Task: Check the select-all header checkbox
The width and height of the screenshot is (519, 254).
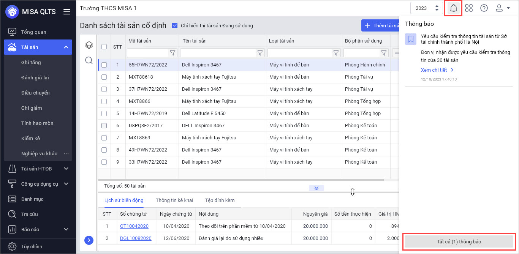Action: [x=104, y=47]
